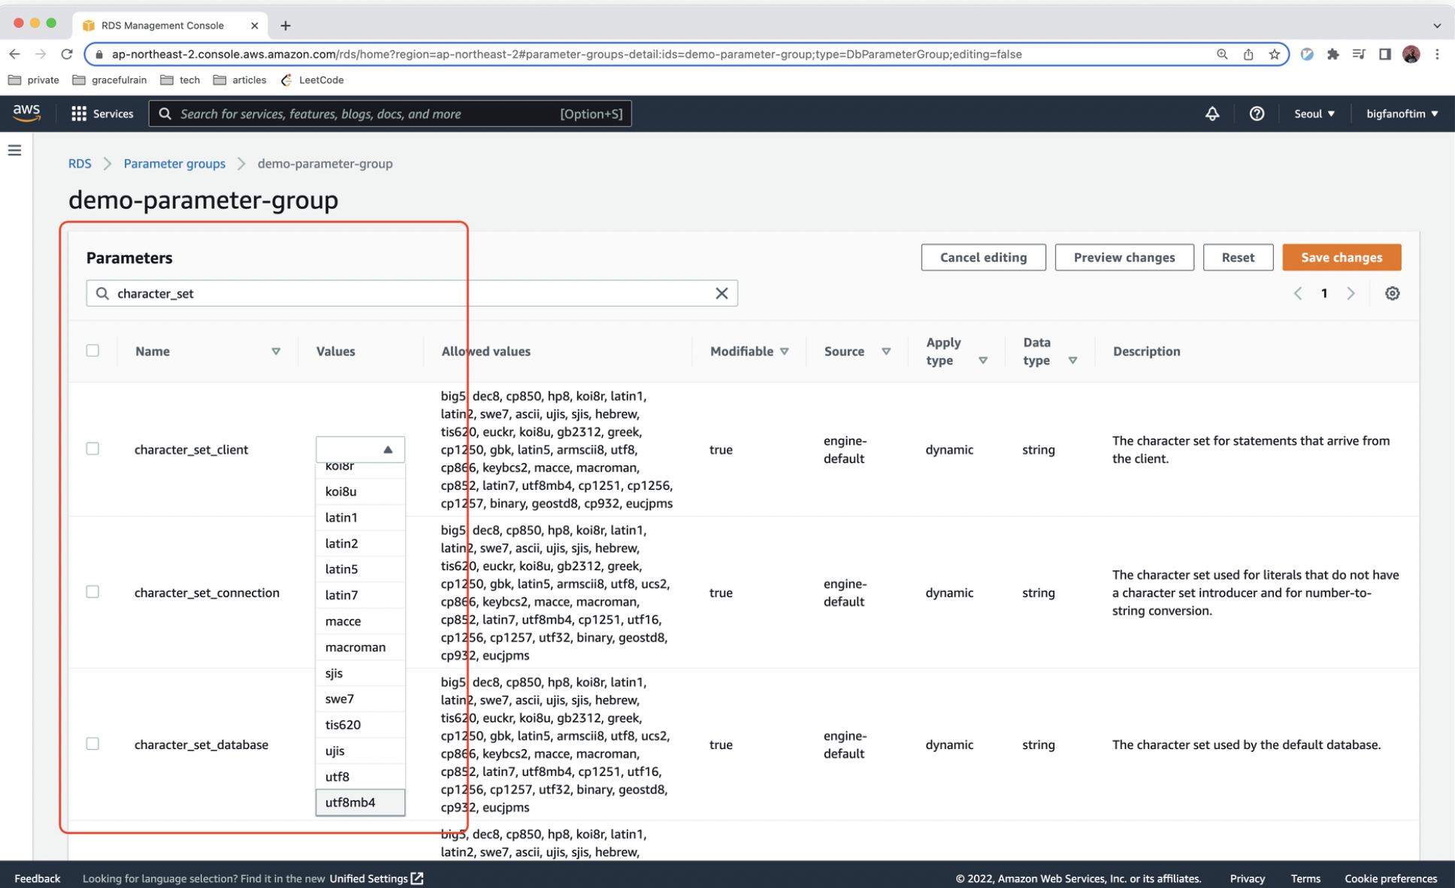Open the Services grid menu
1455x888 pixels.
pyautogui.click(x=101, y=113)
